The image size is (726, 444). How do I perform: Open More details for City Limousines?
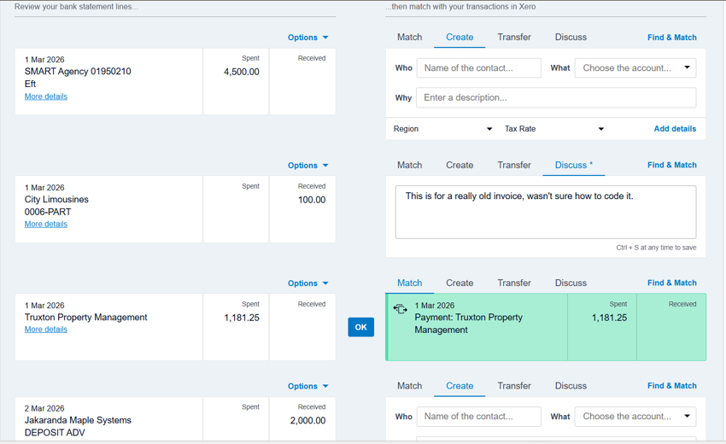pos(46,225)
